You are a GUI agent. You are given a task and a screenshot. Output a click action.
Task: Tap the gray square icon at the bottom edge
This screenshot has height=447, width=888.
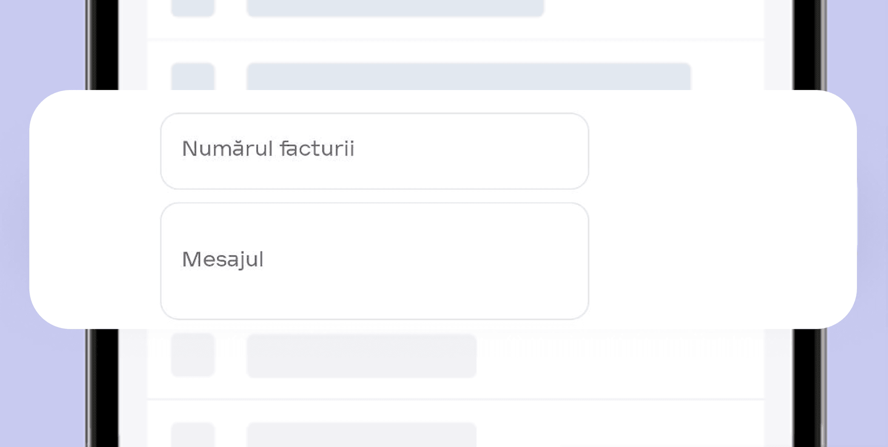193,435
